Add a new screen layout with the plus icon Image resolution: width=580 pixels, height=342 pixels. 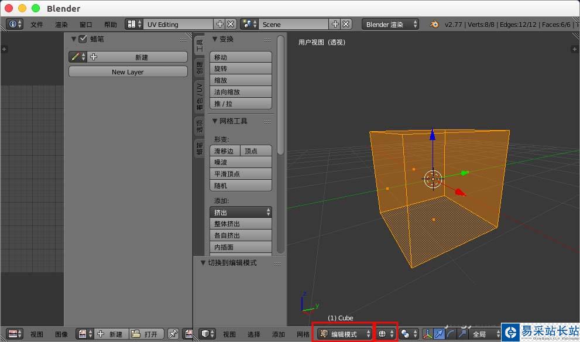click(x=219, y=24)
